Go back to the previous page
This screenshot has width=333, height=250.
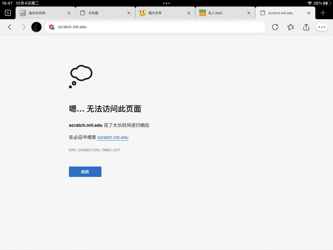click(10, 27)
